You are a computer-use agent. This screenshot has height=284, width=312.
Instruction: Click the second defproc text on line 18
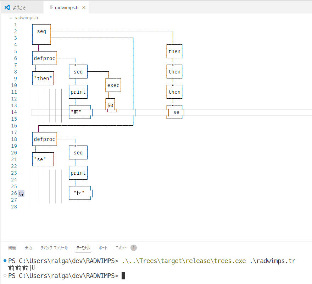point(44,139)
